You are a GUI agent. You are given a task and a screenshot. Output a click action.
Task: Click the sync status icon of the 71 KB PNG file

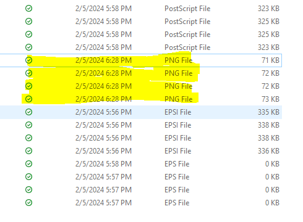(x=28, y=60)
